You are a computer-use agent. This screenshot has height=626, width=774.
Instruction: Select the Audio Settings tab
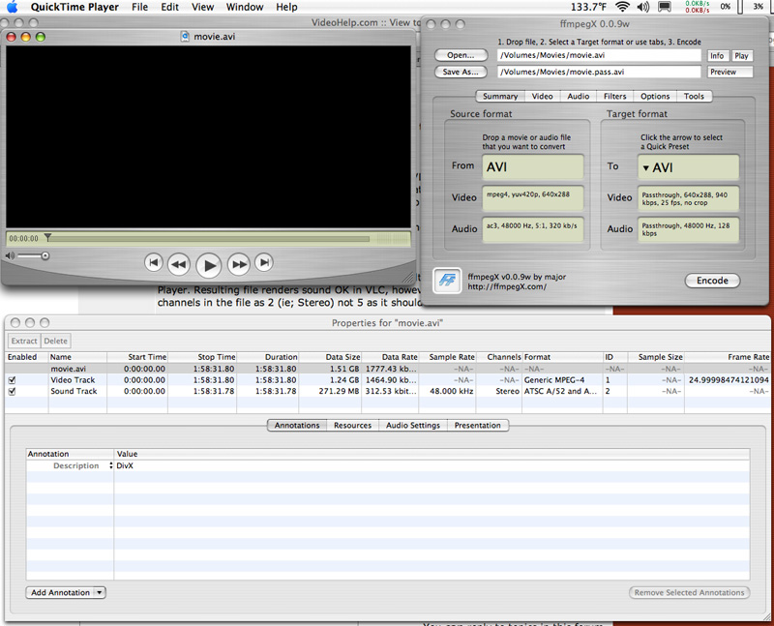point(413,425)
